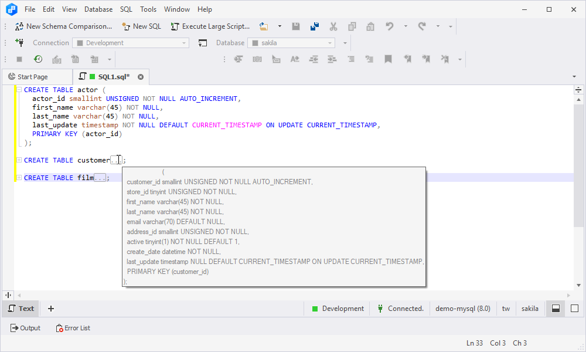586x352 pixels.
Task: Launch Execute Large Script wizard
Action: click(210, 26)
